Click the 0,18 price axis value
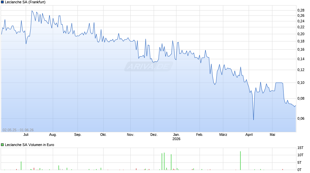This screenshot has height=173, width=310. [x=301, y=41]
